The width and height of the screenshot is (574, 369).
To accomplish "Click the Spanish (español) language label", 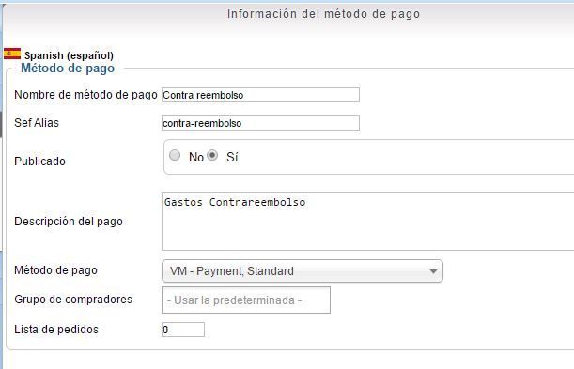I will coord(69,55).
